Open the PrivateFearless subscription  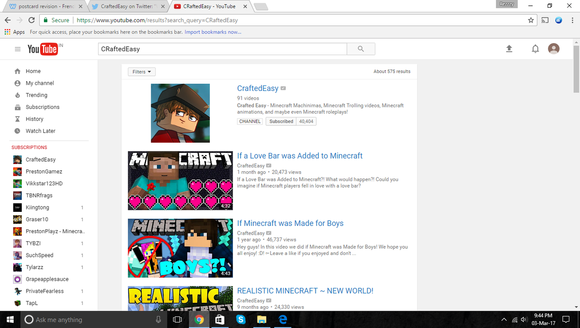coord(44,291)
